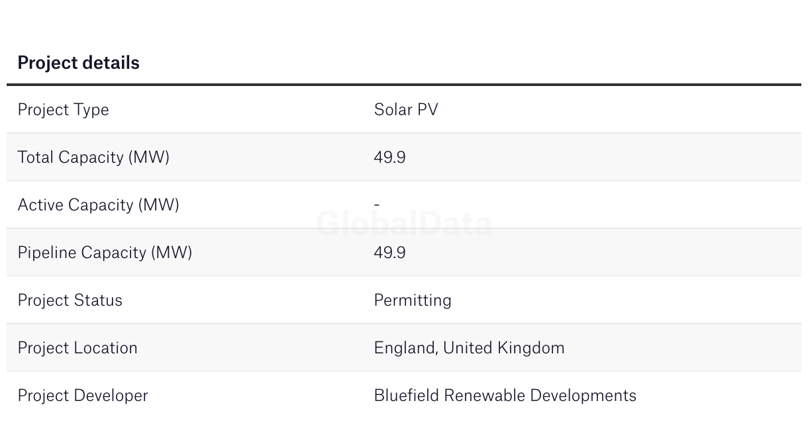Click the Solar PV value
Screen dimensions: 808x446
click(x=406, y=109)
